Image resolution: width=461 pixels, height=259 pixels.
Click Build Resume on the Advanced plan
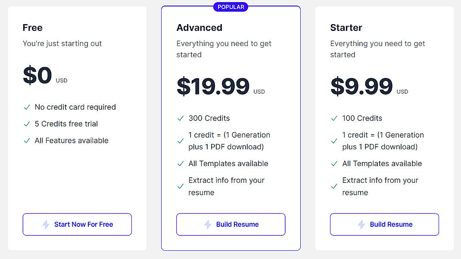(x=230, y=224)
